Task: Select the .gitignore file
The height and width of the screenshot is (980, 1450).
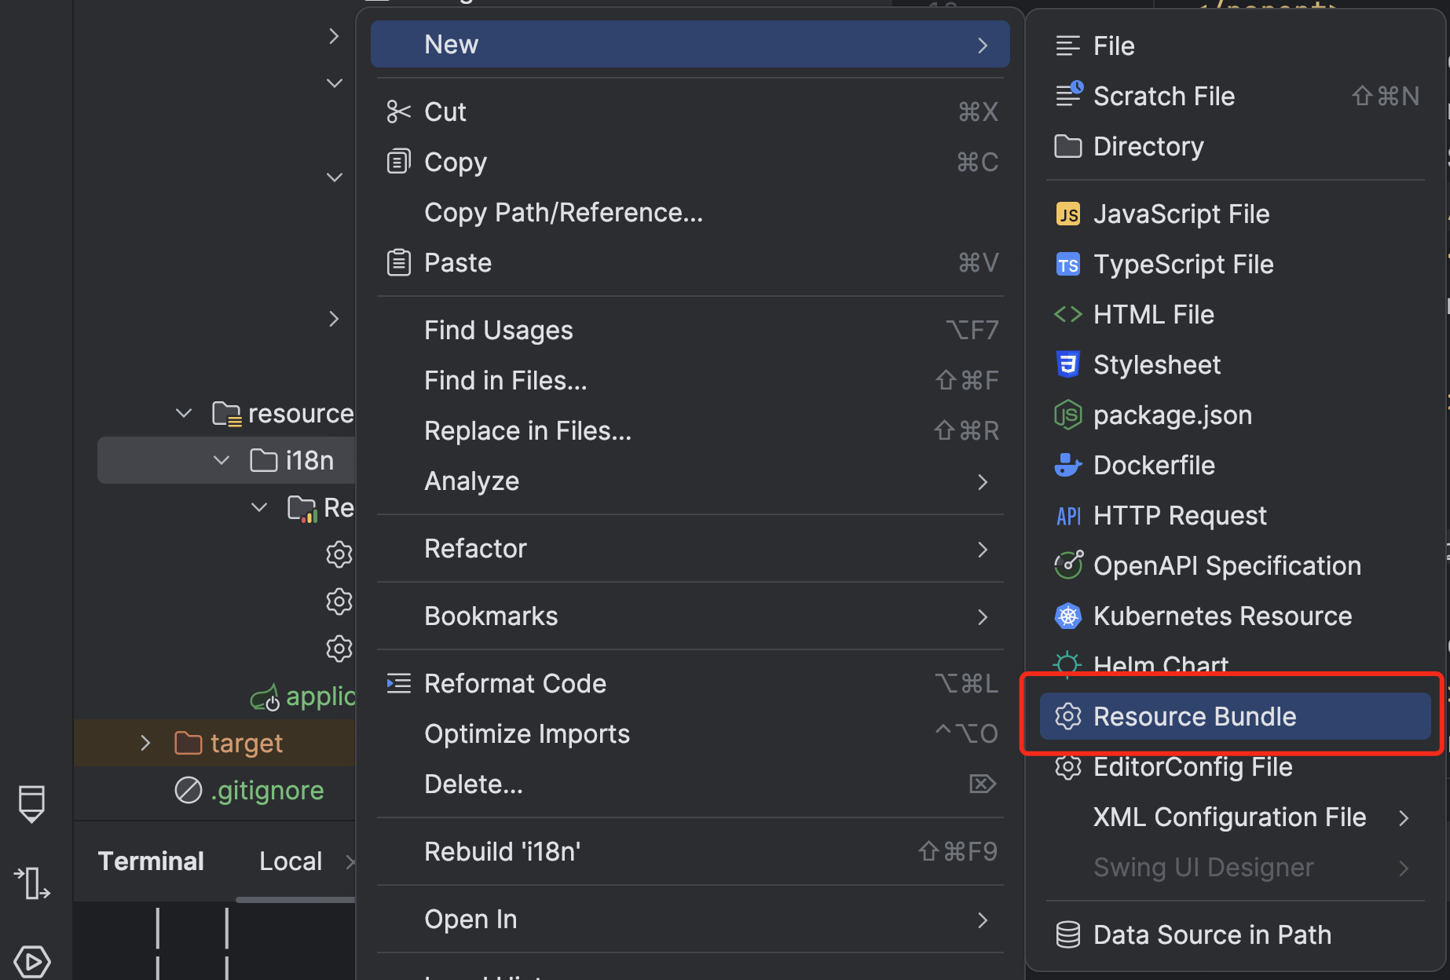Action: click(x=267, y=791)
